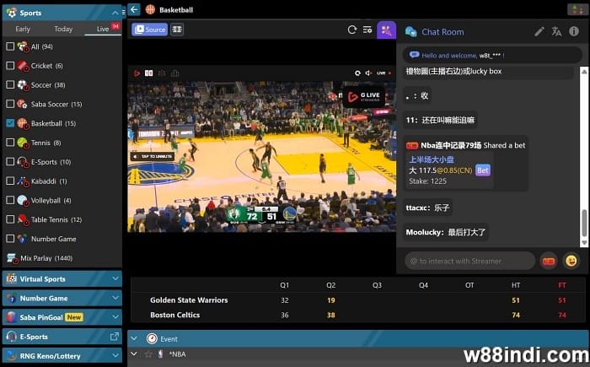Select the Saba Soccer (15) checkbox
The width and height of the screenshot is (590, 367).
pos(10,104)
